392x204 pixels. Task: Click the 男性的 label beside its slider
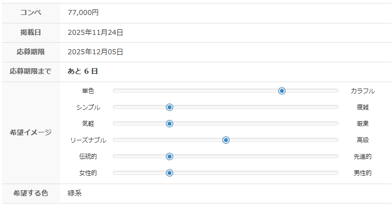363,173
